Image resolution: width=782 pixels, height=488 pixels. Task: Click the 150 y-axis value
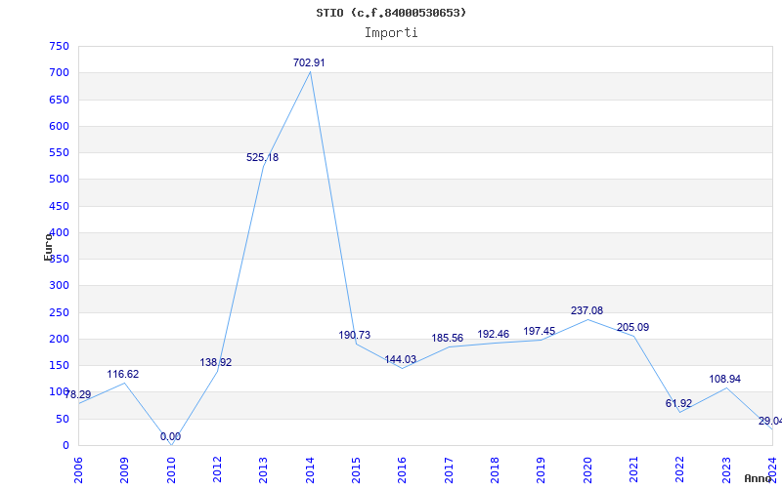[59, 366]
